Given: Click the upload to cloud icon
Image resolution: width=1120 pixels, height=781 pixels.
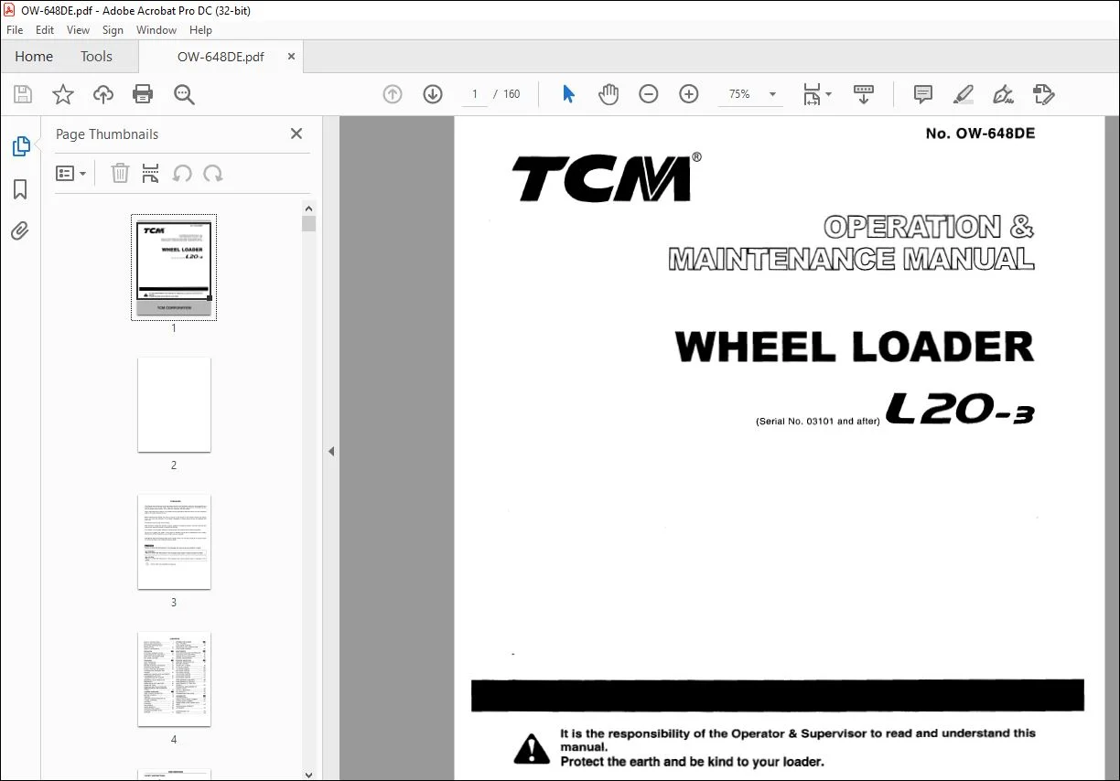Looking at the screenshot, I should (103, 94).
